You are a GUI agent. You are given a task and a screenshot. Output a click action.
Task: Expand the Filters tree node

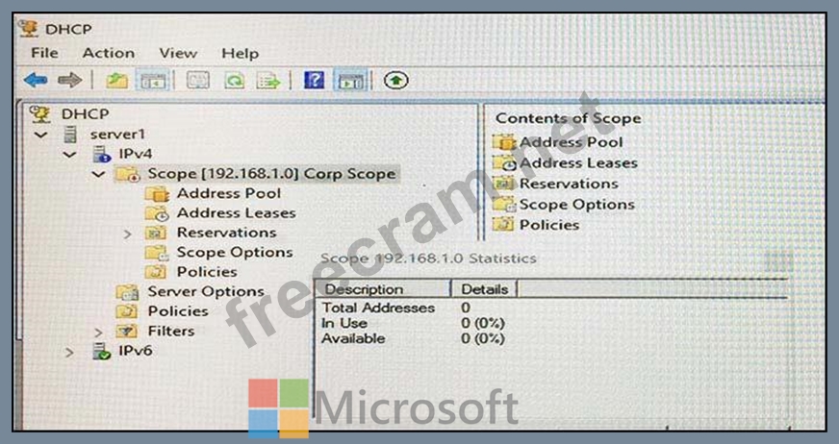point(98,333)
